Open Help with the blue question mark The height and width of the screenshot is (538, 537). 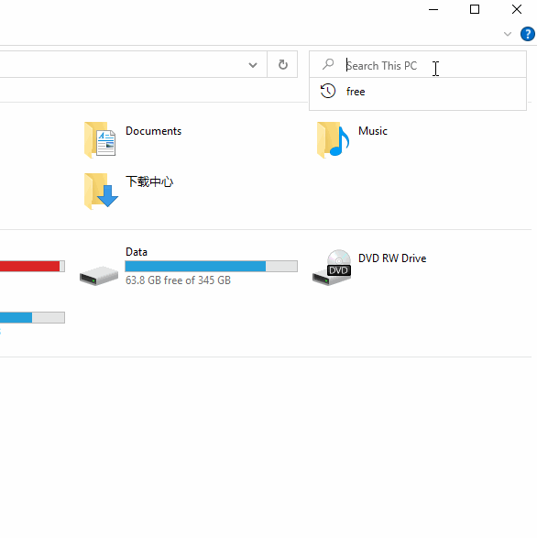pos(528,34)
